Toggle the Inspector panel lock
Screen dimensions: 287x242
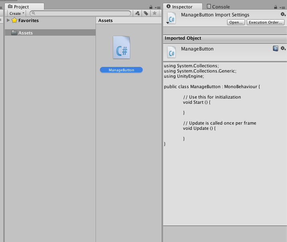275,7
